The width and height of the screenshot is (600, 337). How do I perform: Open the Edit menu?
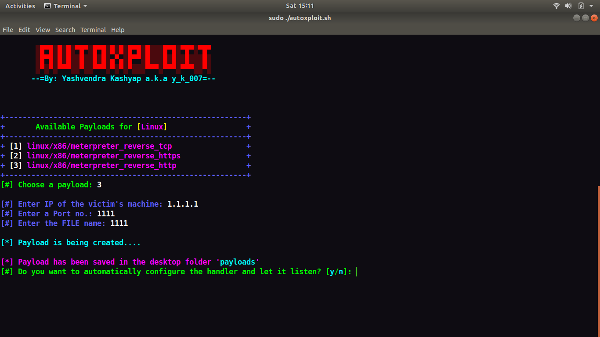pos(24,30)
